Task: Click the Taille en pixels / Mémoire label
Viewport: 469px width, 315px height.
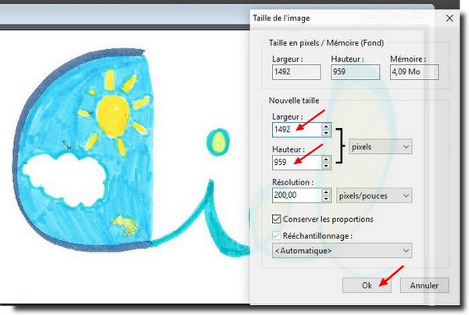Action: tap(326, 43)
